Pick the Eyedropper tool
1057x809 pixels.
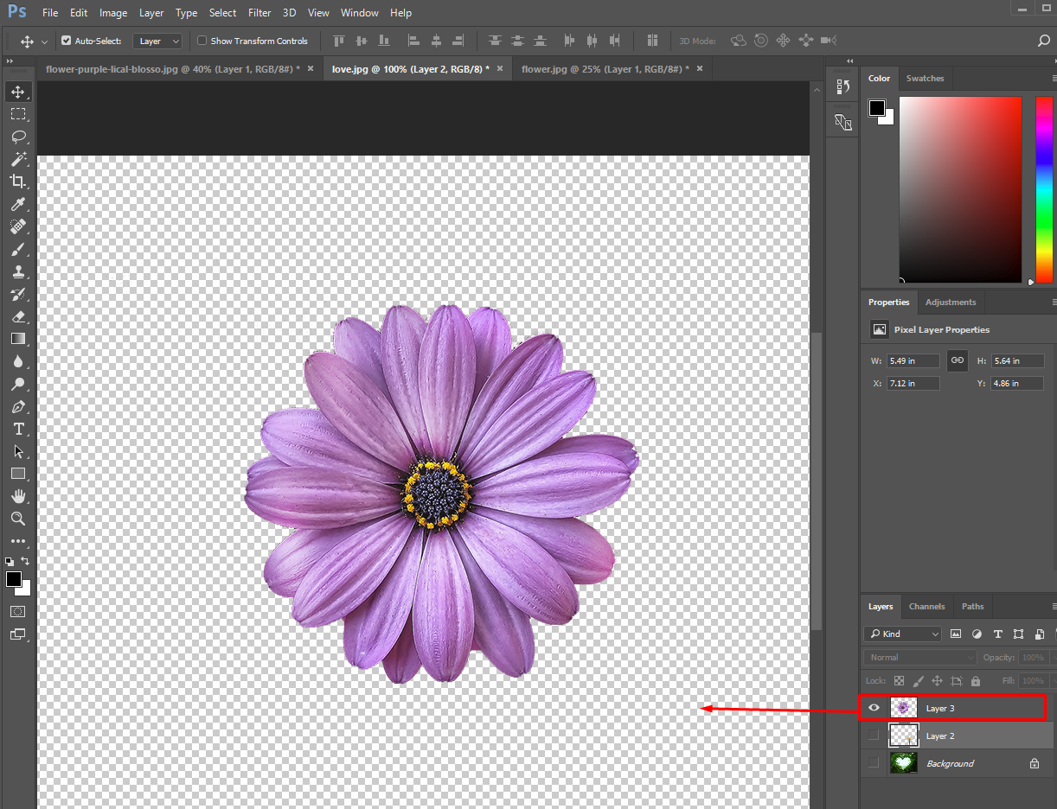click(x=18, y=204)
